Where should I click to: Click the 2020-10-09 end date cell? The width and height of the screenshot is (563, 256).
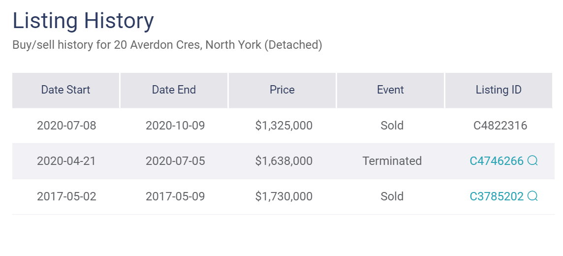tap(175, 126)
